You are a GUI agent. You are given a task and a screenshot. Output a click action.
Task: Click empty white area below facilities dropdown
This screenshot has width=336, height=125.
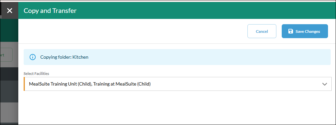(177, 108)
